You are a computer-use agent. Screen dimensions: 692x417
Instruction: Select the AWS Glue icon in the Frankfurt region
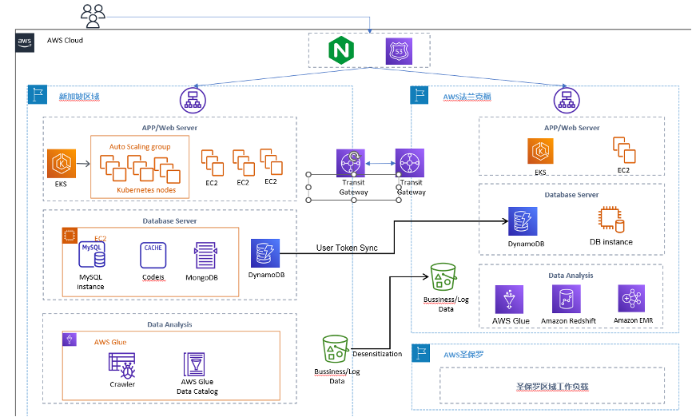(509, 300)
